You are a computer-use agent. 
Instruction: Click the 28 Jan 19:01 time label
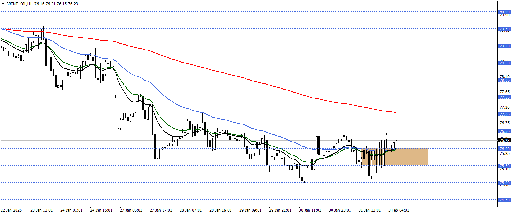pyautogui.click(x=221, y=210)
